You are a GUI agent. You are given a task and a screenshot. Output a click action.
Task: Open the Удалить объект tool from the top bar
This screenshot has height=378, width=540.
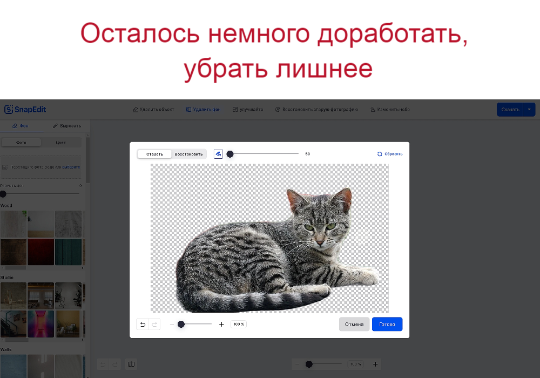(x=154, y=109)
